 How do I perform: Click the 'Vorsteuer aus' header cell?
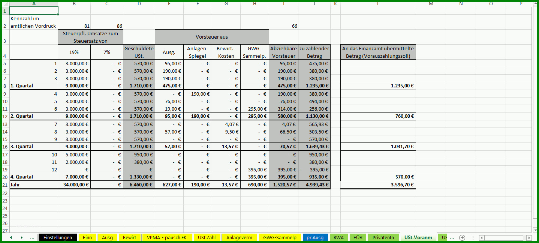[212, 37]
